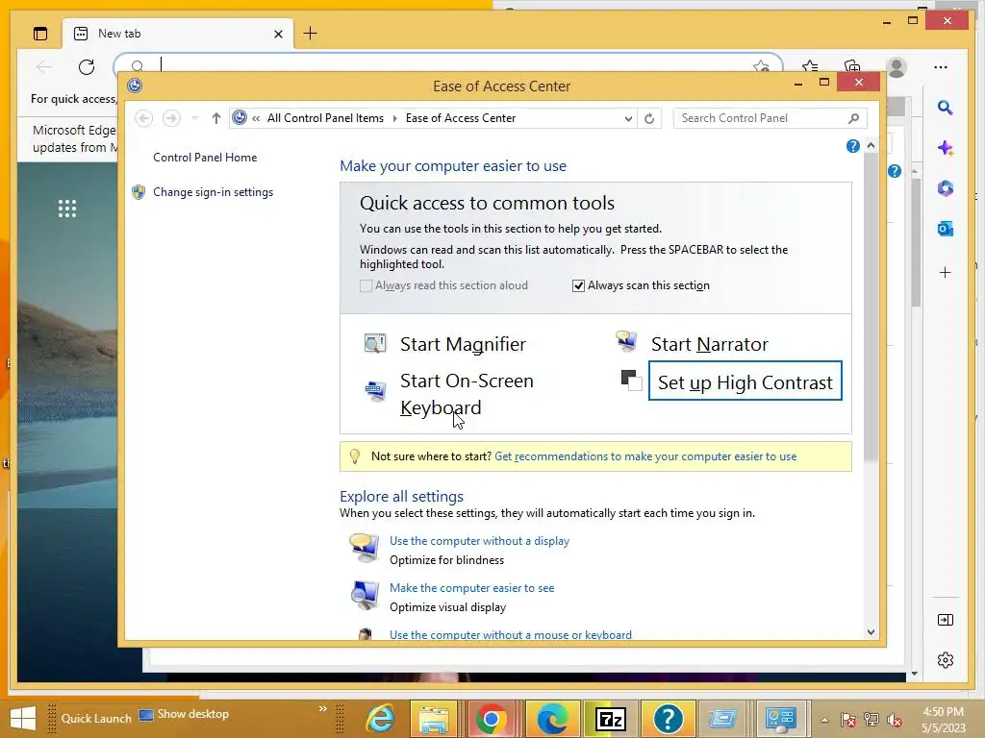Click the lightbulb tip icon
The height and width of the screenshot is (738, 985).
pos(355,456)
